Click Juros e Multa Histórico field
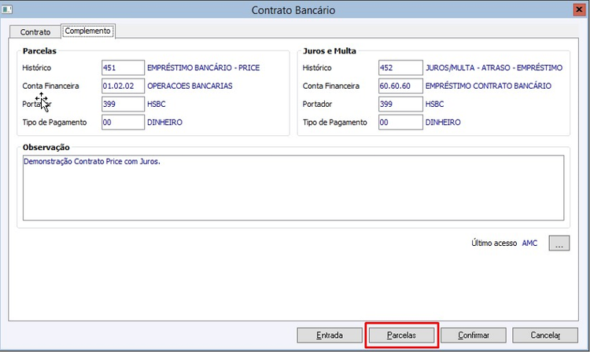The width and height of the screenshot is (590, 352). click(x=400, y=68)
